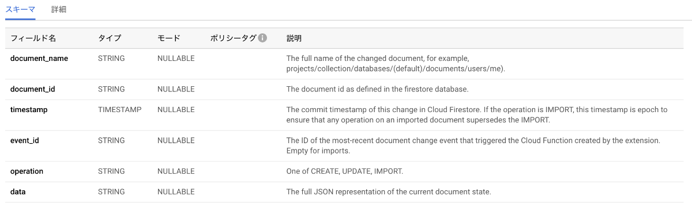Click the data field name
This screenshot has width=692, height=211.
click(x=18, y=192)
